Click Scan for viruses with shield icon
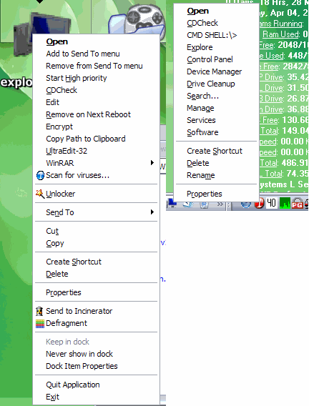The height and width of the screenshot is (406, 309). click(96, 175)
